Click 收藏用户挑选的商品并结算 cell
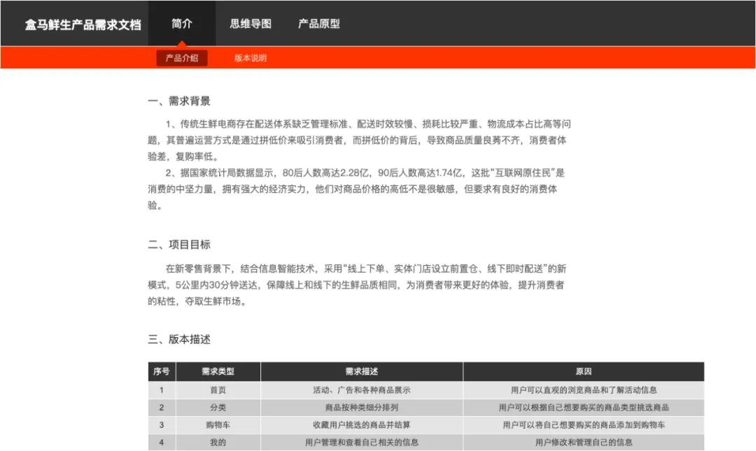 click(x=362, y=424)
